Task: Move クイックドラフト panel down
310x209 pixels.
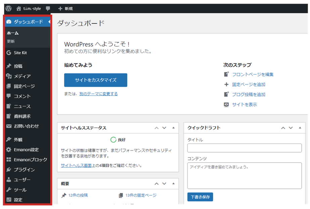Action: 291,128
